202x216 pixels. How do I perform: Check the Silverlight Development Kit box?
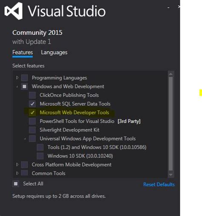click(32, 130)
